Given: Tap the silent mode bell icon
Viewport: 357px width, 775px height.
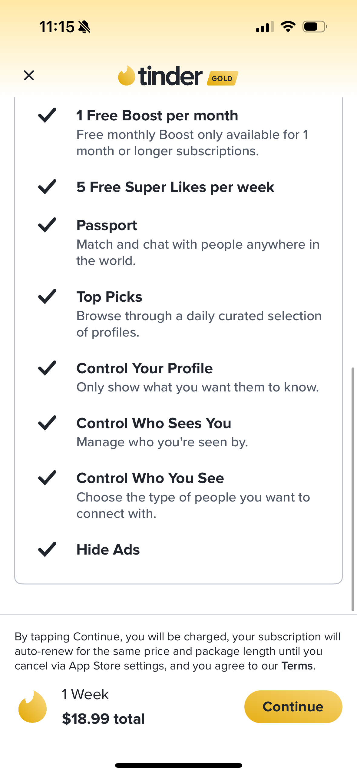Looking at the screenshot, I should coord(84,27).
